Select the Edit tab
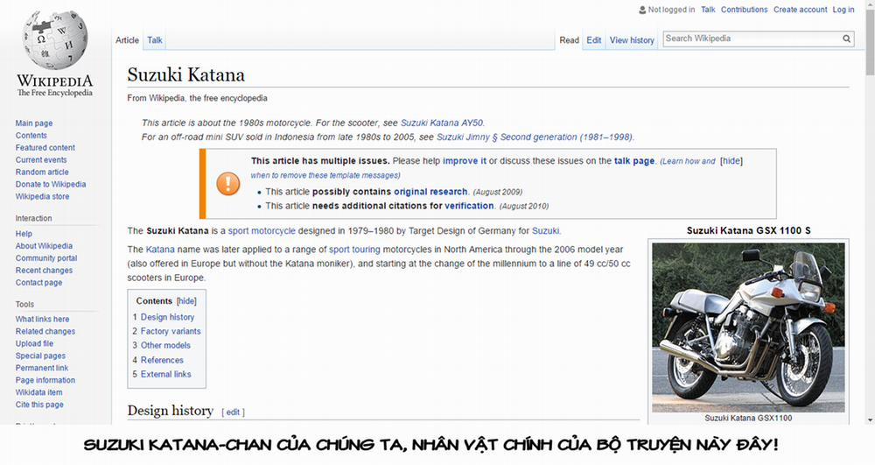 (x=594, y=40)
